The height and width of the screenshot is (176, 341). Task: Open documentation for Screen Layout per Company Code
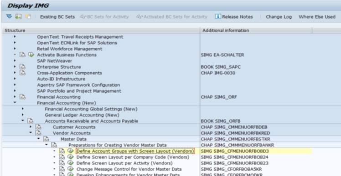click(62, 157)
